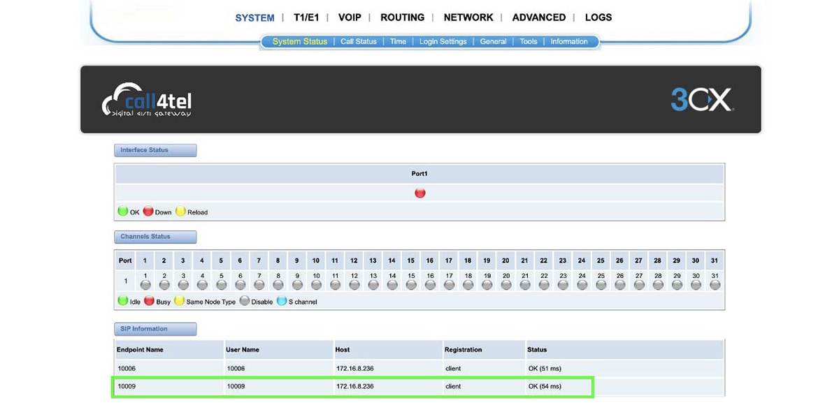
Task: Click status OK (51 ms)
Action: tap(545, 368)
